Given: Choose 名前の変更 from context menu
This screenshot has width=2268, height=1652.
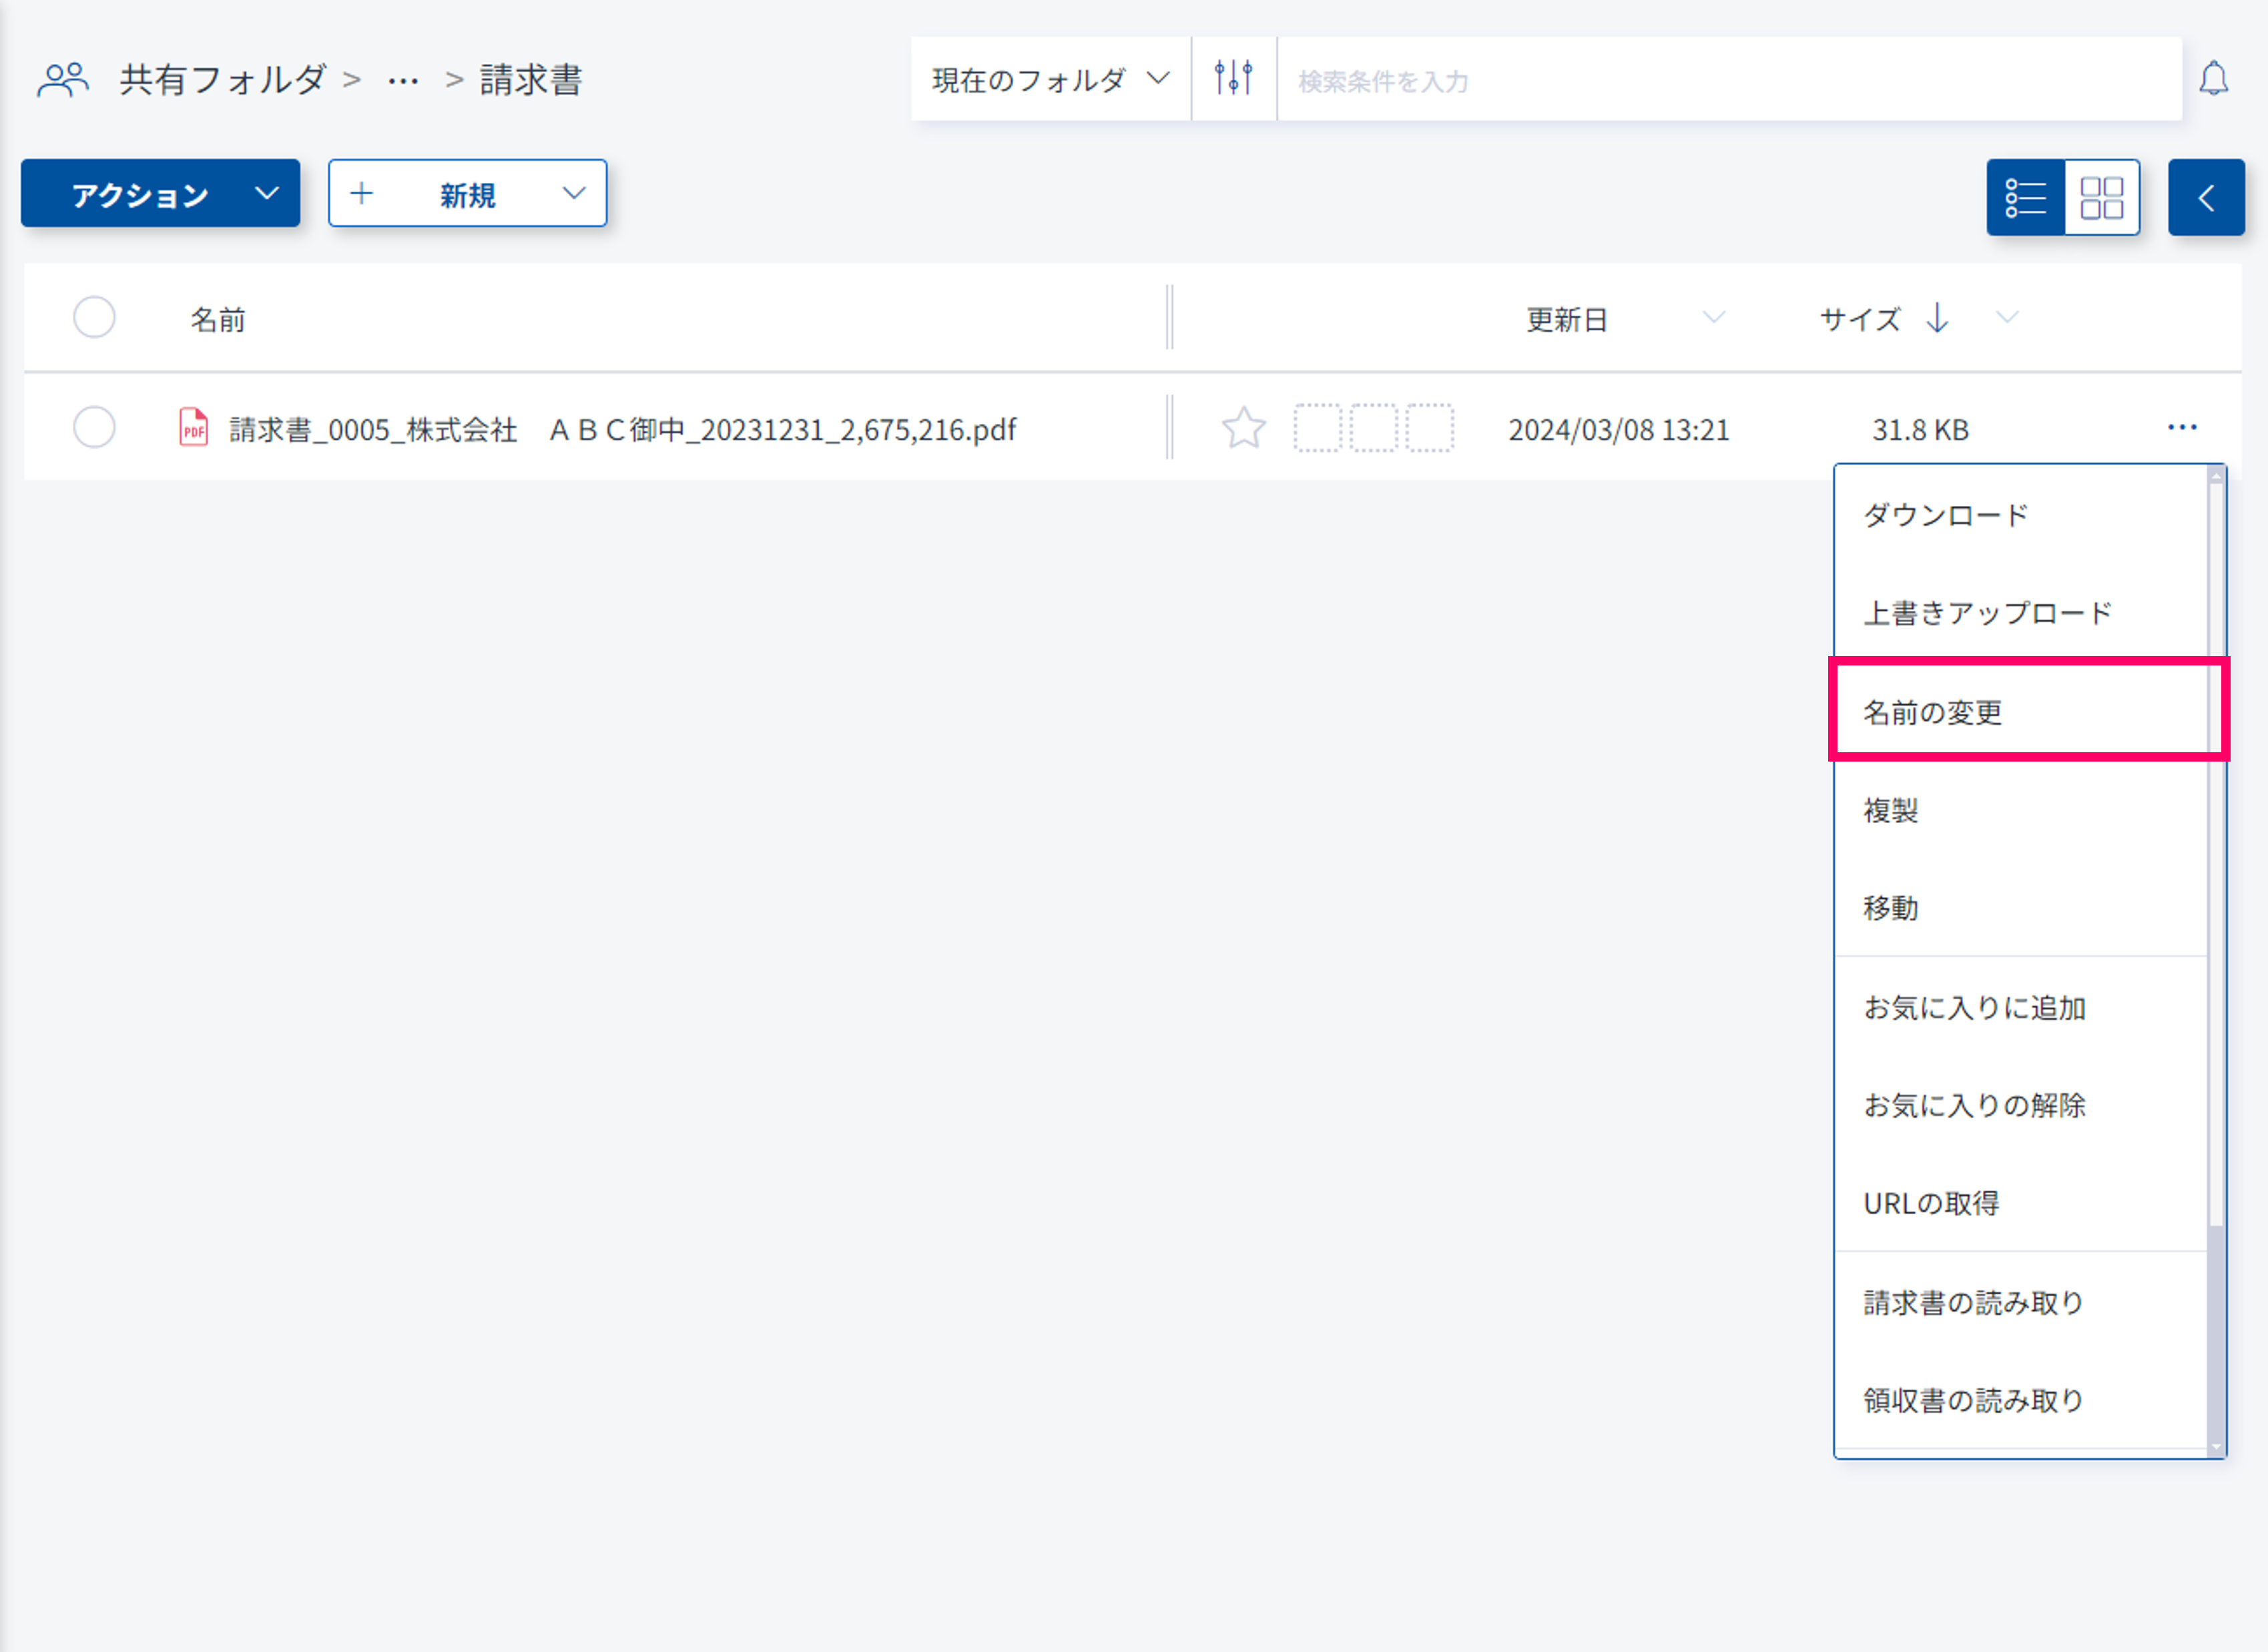Looking at the screenshot, I should [x=1932, y=712].
